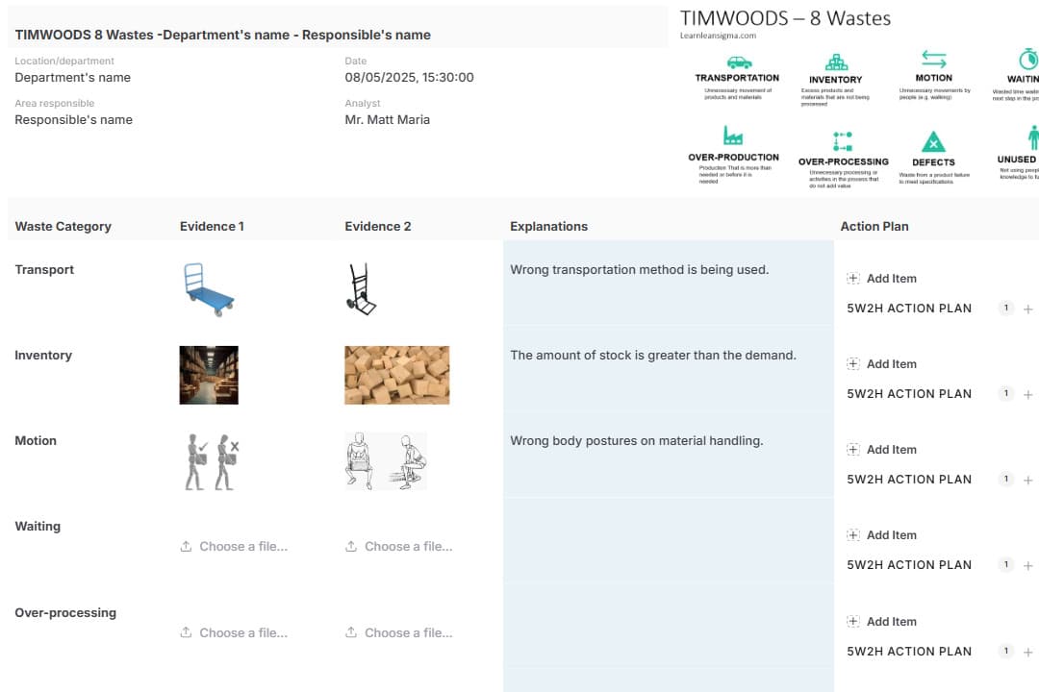Click the Defects warning triangle icon
Viewport: 1039px width, 692px height.
[x=932, y=143]
